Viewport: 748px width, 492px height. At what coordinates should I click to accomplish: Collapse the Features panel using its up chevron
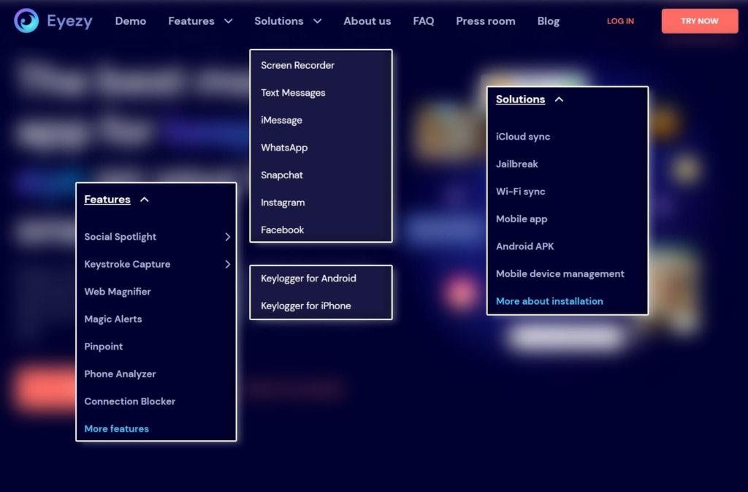[145, 200]
